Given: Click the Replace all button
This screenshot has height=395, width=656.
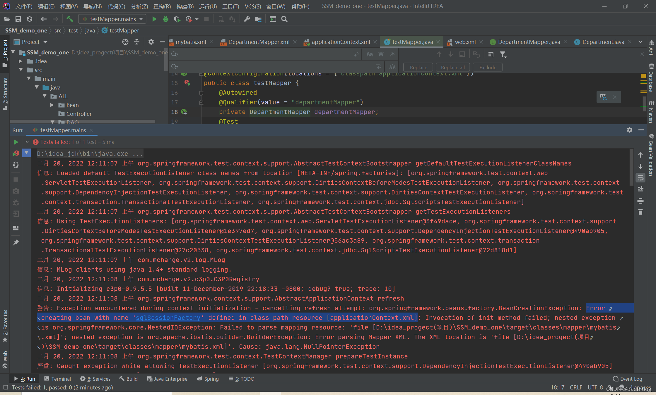Looking at the screenshot, I should point(452,68).
